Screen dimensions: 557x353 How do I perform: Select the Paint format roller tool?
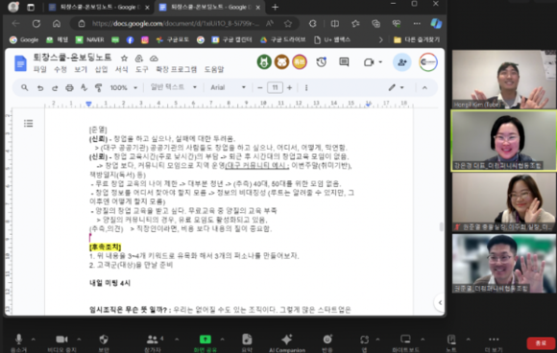pos(98,87)
